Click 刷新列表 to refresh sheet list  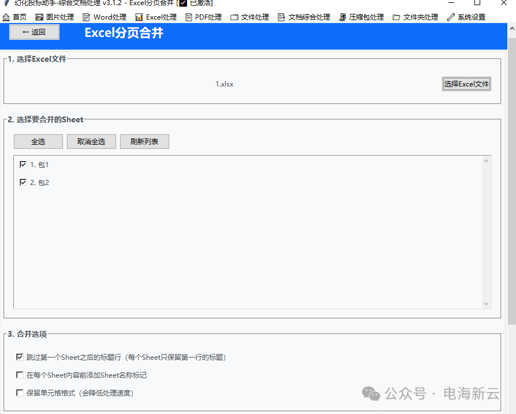point(144,141)
